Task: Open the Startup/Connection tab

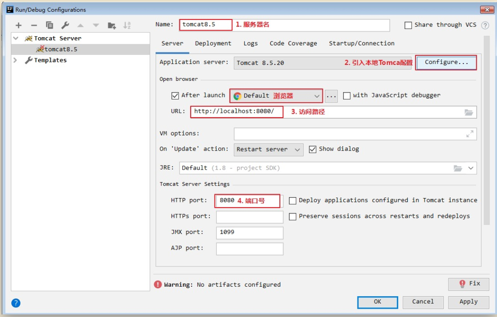Action: click(362, 43)
